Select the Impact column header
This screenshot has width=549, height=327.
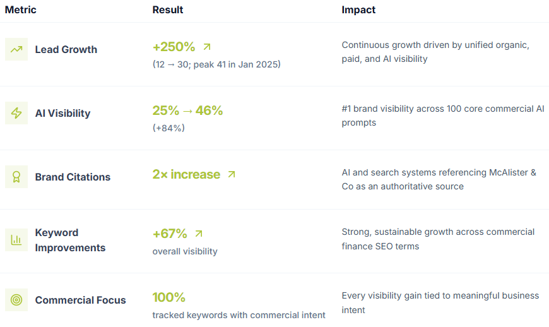click(x=358, y=9)
